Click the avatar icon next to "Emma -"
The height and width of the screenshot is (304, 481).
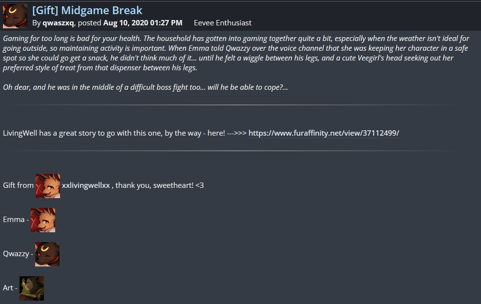(x=43, y=220)
